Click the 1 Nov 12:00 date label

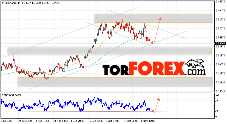click(148, 121)
